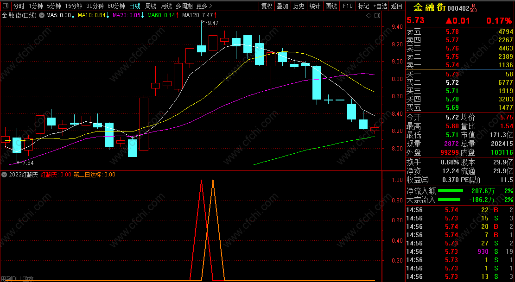Click the 大宗流入 green bar
This screenshot has height=282, width=515.
[449, 200]
